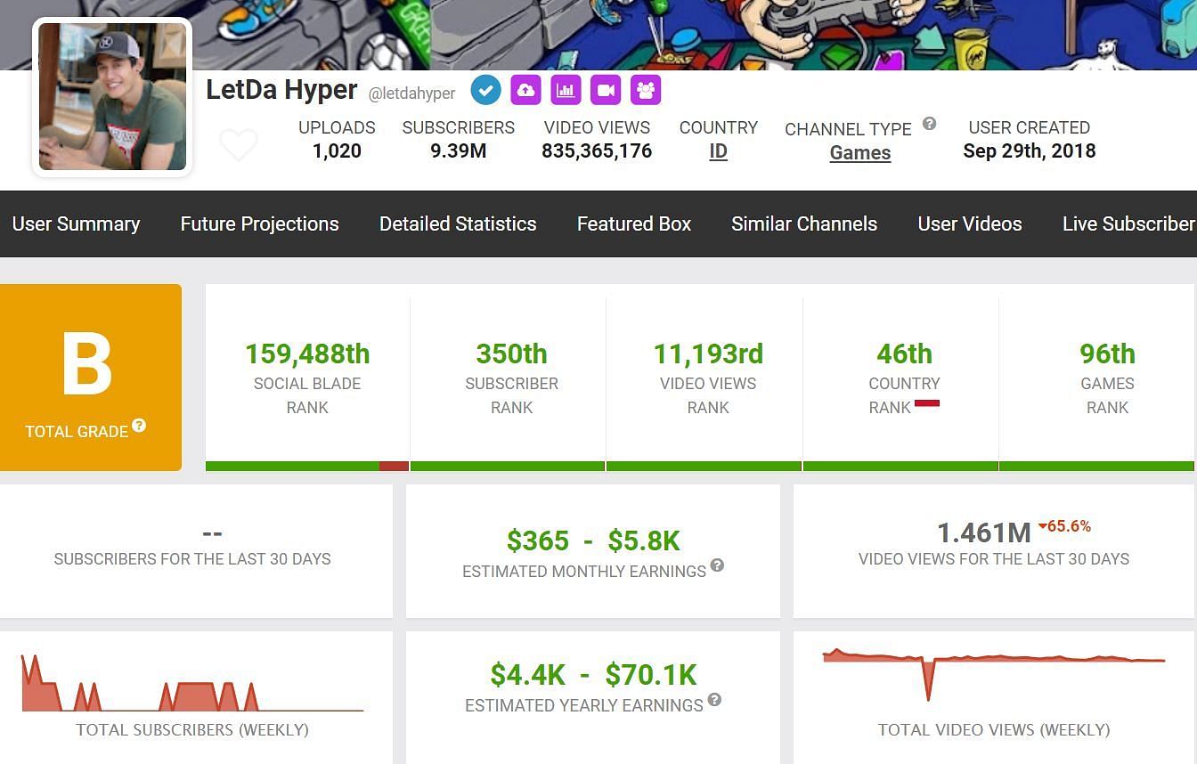Click the purple video camera icon
Viewport: 1197px width, 764px height.
click(606, 90)
